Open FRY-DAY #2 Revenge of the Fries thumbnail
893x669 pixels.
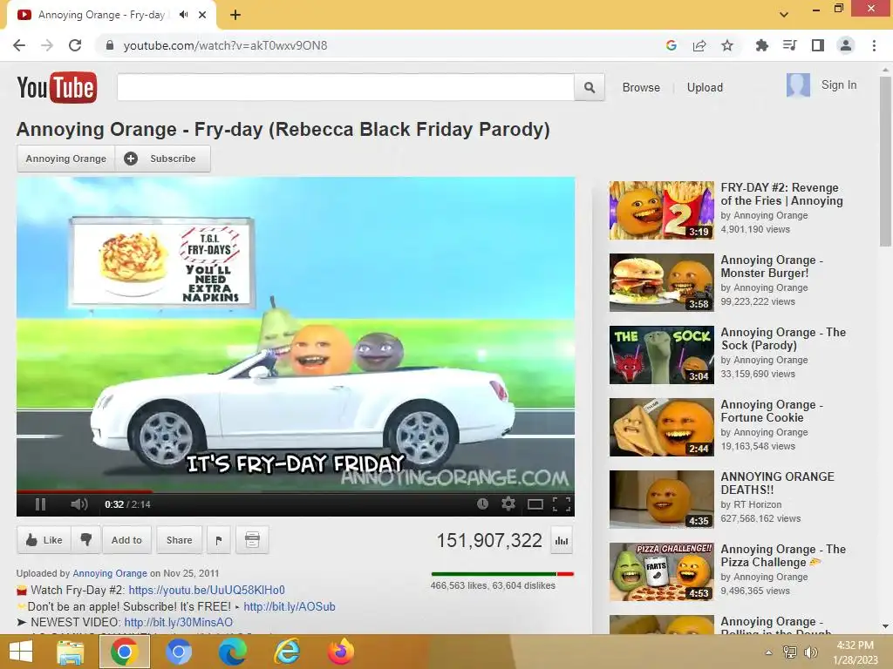click(x=661, y=211)
